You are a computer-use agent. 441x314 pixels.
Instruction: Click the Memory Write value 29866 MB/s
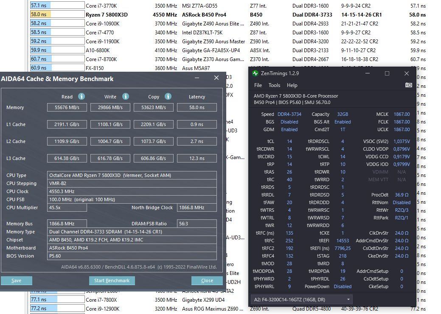(110, 107)
